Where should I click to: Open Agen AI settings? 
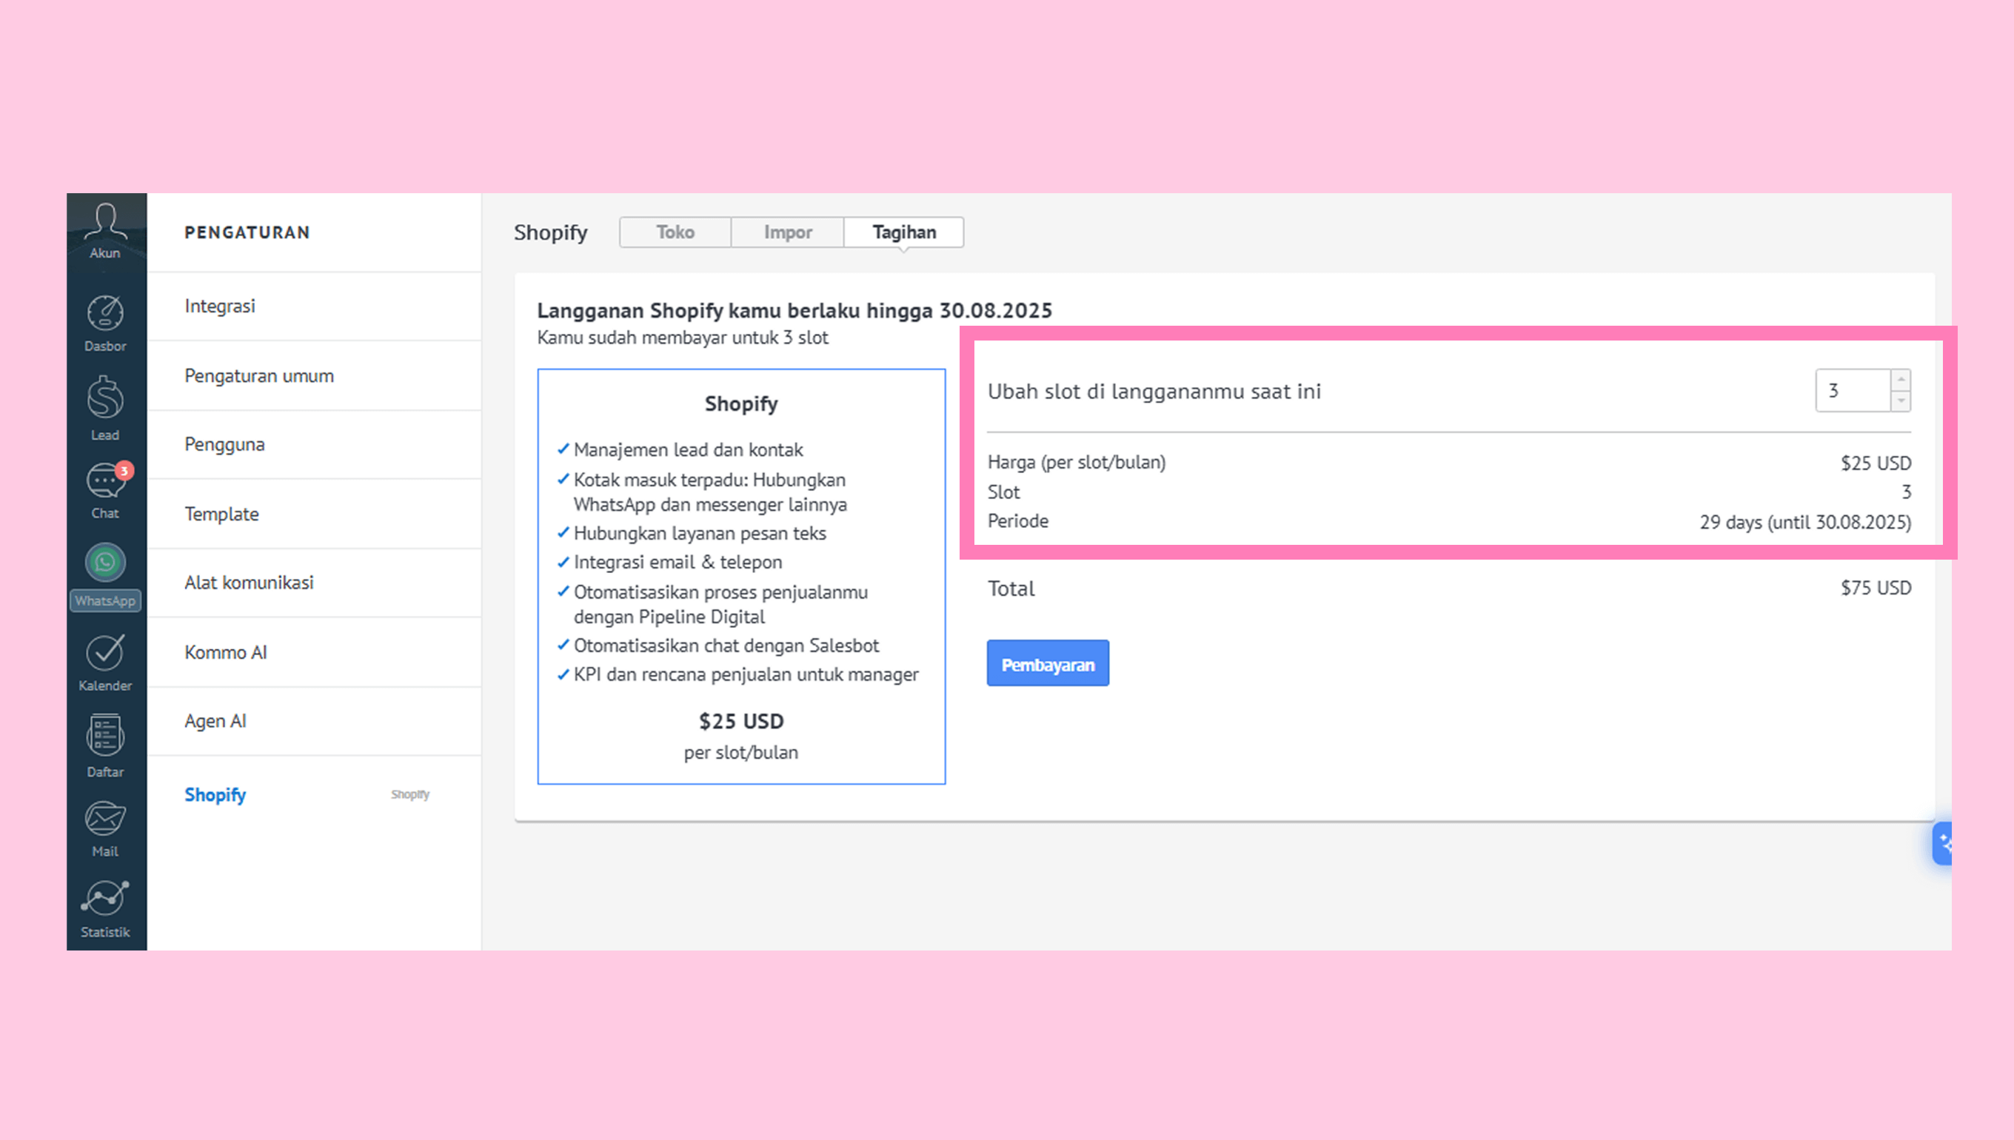coord(314,721)
